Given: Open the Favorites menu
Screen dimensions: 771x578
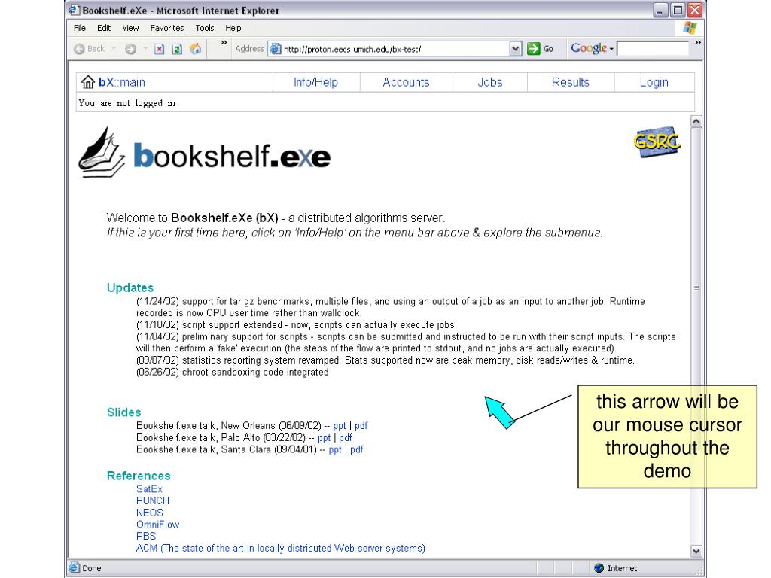Looking at the screenshot, I should point(167,28).
